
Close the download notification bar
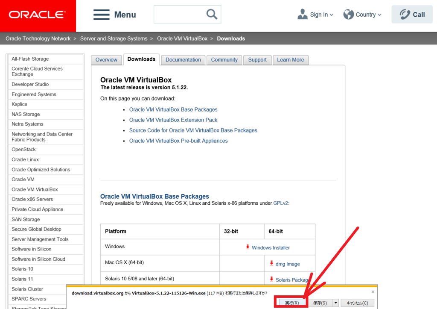pos(373,292)
